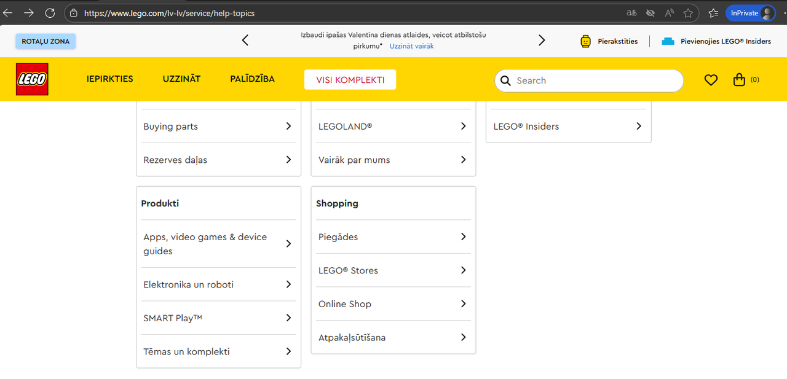Expand Buying parts row chevron
787x379 pixels.
288,126
